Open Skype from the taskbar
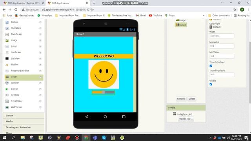This screenshot has height=141, width=251. tap(104, 137)
